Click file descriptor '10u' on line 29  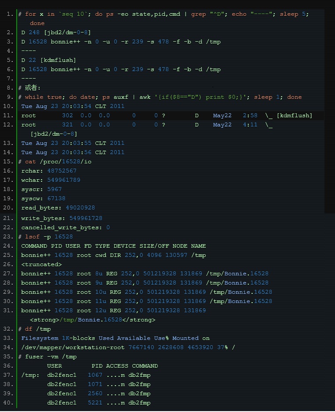[x=101, y=292]
